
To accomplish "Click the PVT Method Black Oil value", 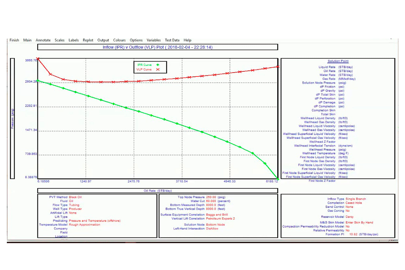I will tap(75, 197).
